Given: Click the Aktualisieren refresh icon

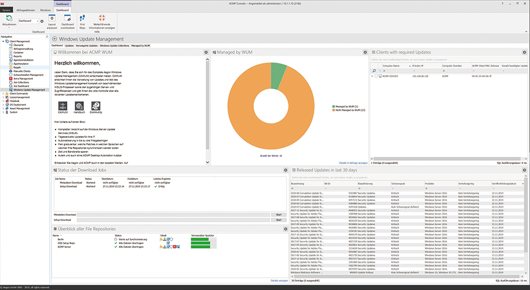Looking at the screenshot, I should (9, 18).
